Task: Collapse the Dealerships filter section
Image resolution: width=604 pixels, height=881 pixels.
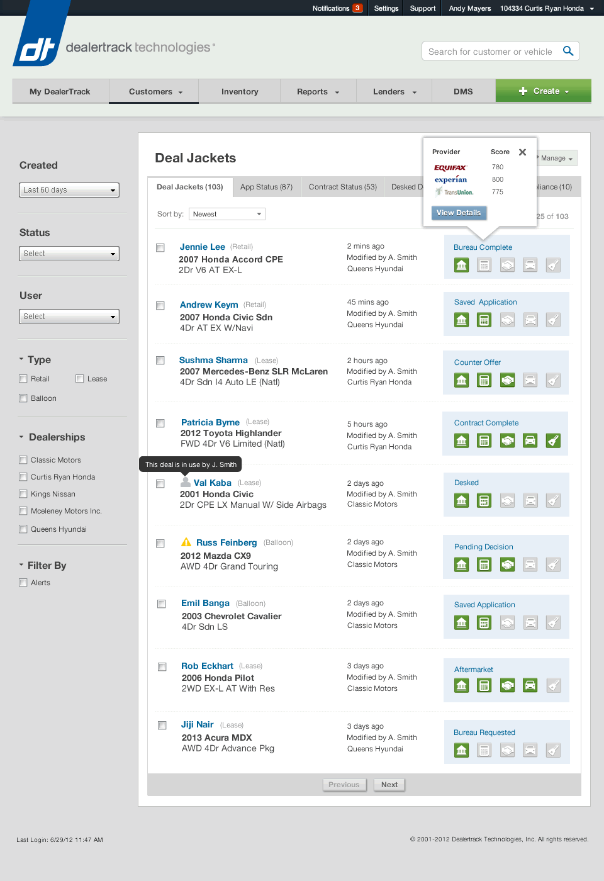Action: pos(21,437)
